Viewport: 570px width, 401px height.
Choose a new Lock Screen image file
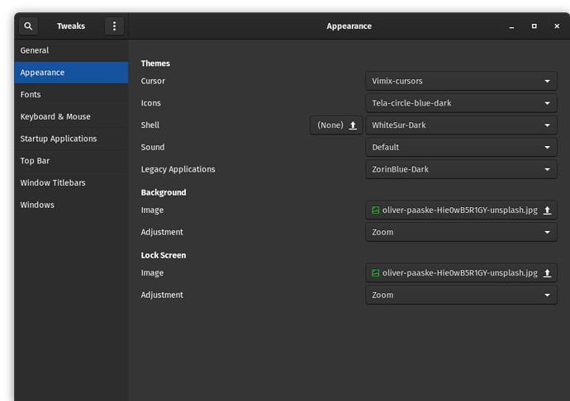(461, 273)
